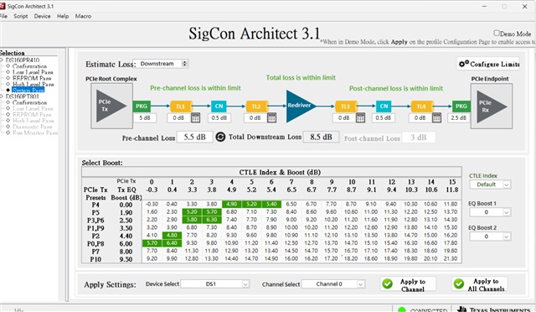The image size is (536, 312).
Task: Select High Level Page under DS160PR410
Action: pos(33,84)
